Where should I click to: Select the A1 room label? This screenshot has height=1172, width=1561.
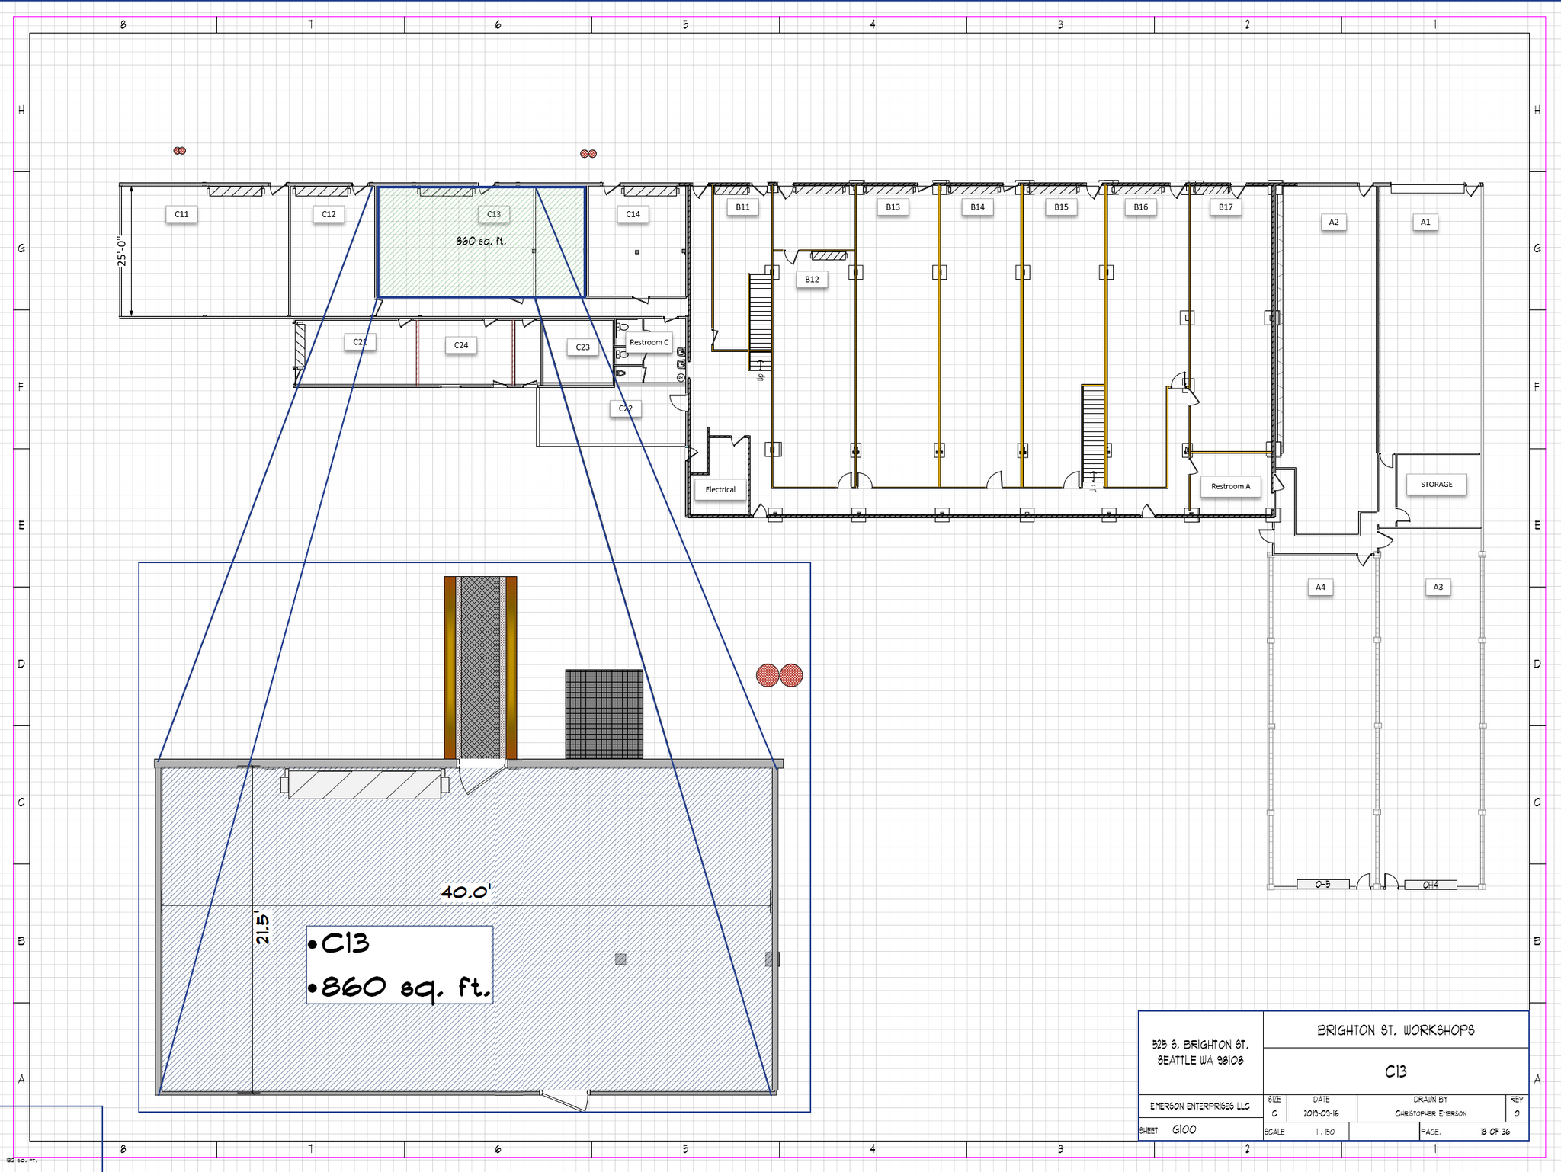click(x=1425, y=222)
